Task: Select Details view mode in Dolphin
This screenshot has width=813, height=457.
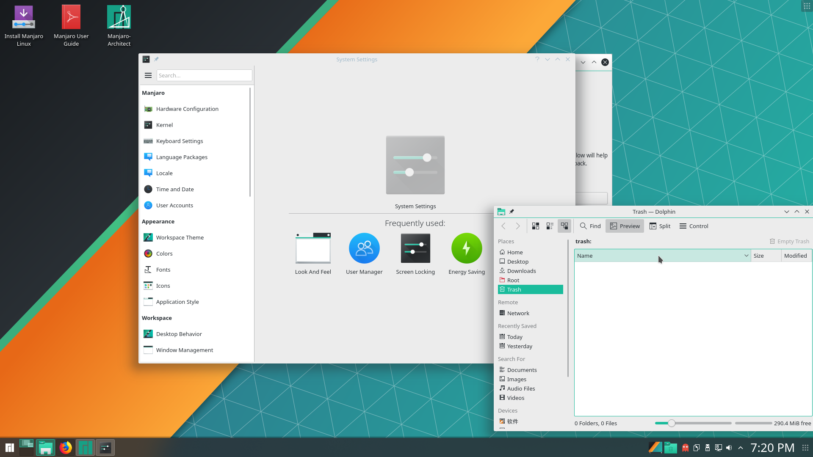Action: (564, 226)
